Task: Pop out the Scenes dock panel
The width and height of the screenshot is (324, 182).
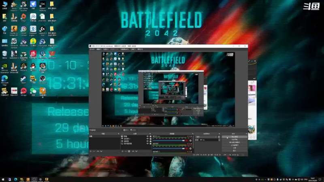Action: click(118, 134)
